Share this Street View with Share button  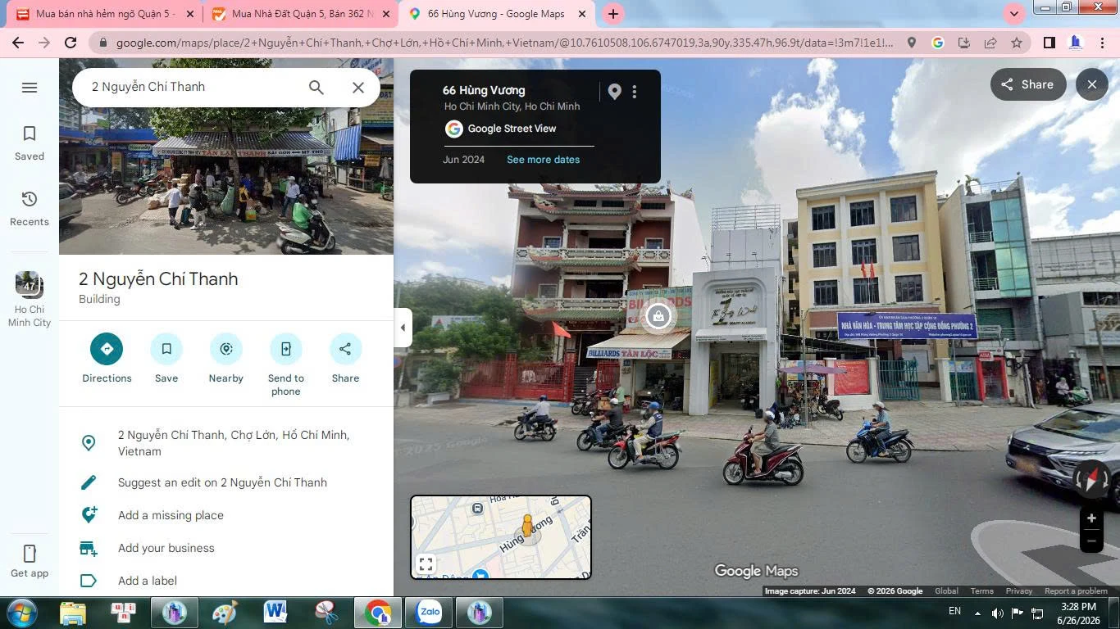pyautogui.click(x=1028, y=84)
